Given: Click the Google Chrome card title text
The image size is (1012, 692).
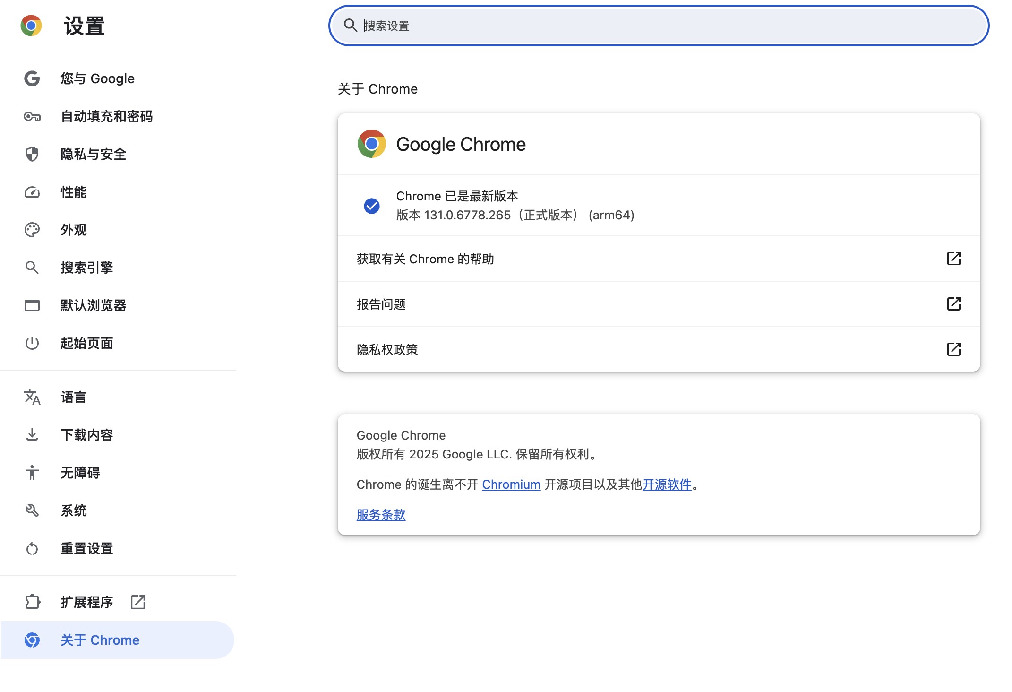Looking at the screenshot, I should click(x=461, y=144).
